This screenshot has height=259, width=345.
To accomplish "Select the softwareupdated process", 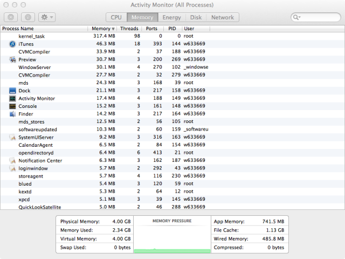I will [x=38, y=129].
